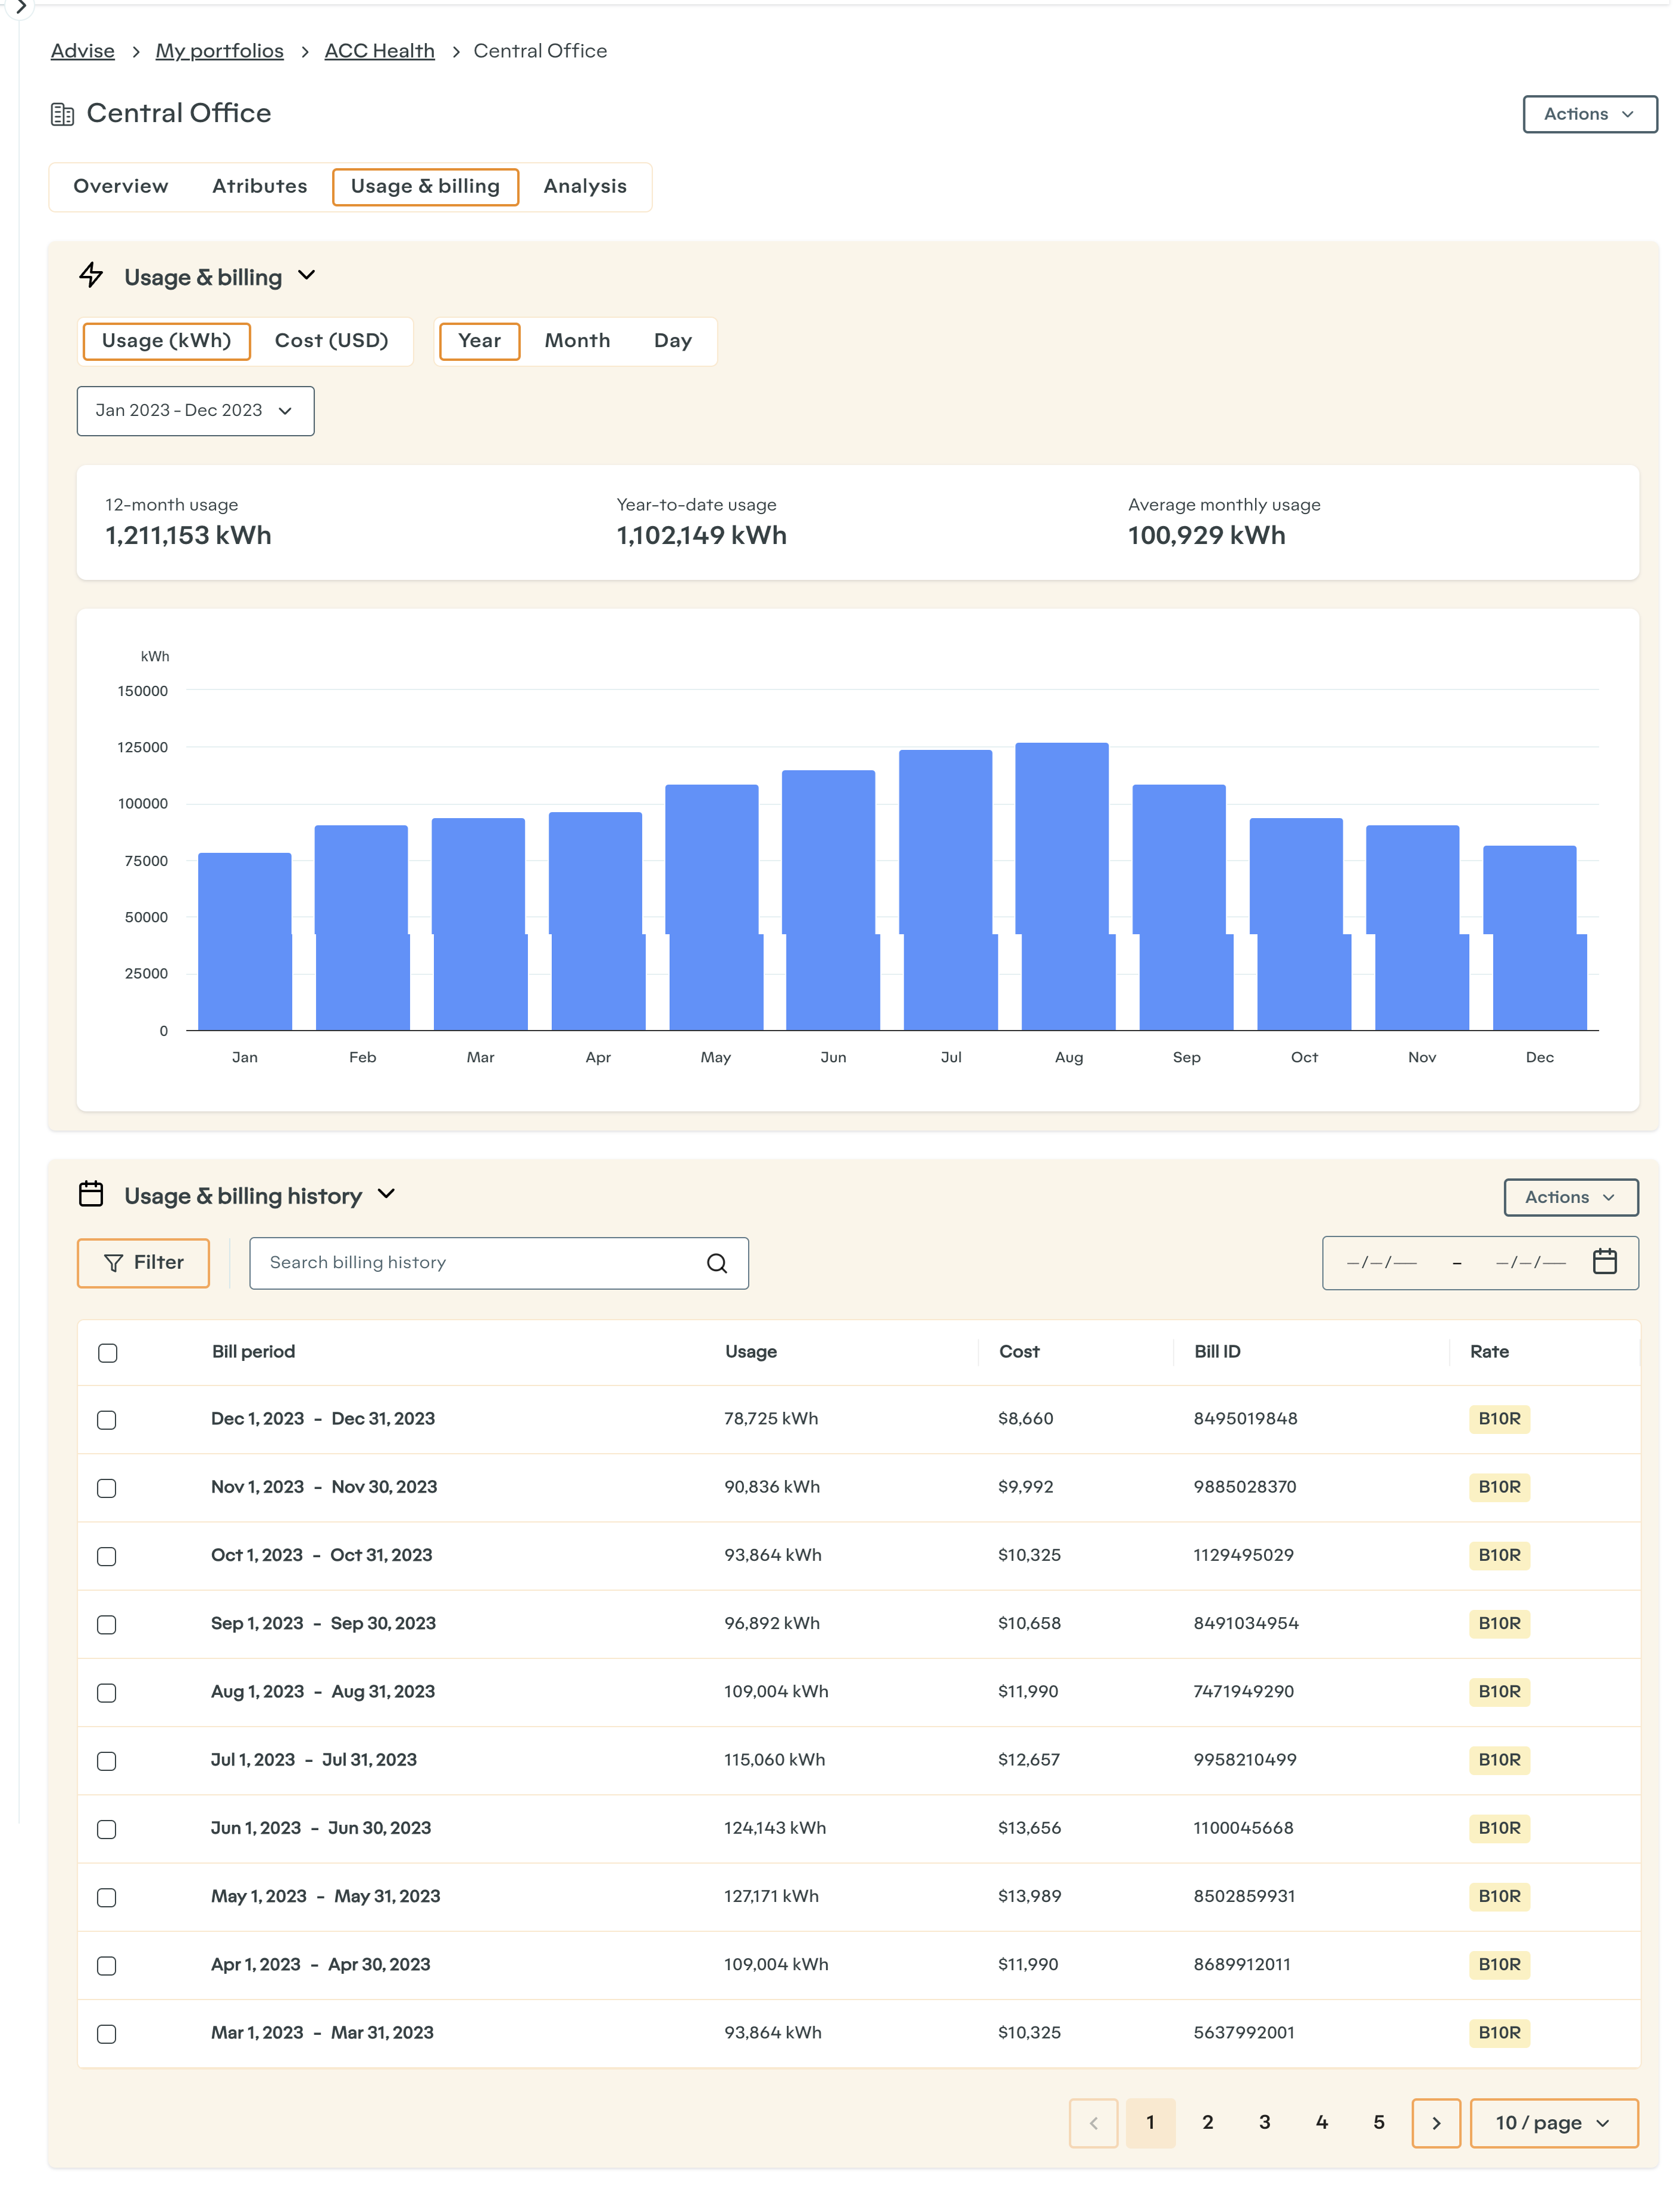The width and height of the screenshot is (1680, 2203).
Task: Go to next page arrow
Action: (1436, 2123)
